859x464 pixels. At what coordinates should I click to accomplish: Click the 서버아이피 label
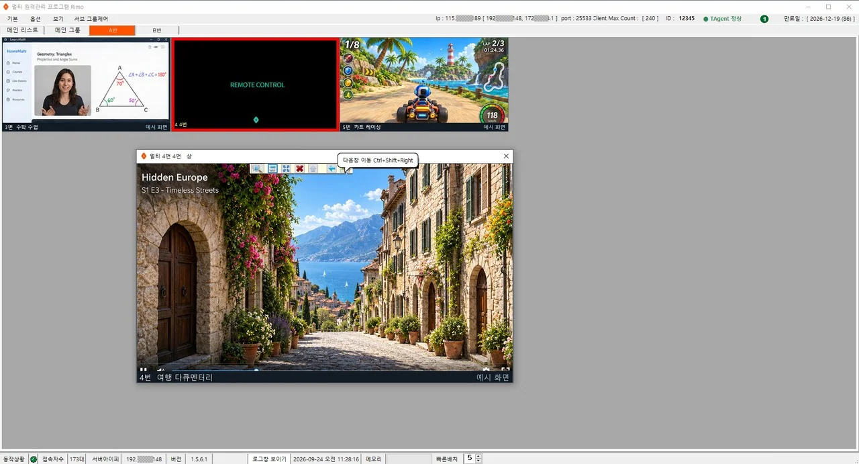(105, 459)
